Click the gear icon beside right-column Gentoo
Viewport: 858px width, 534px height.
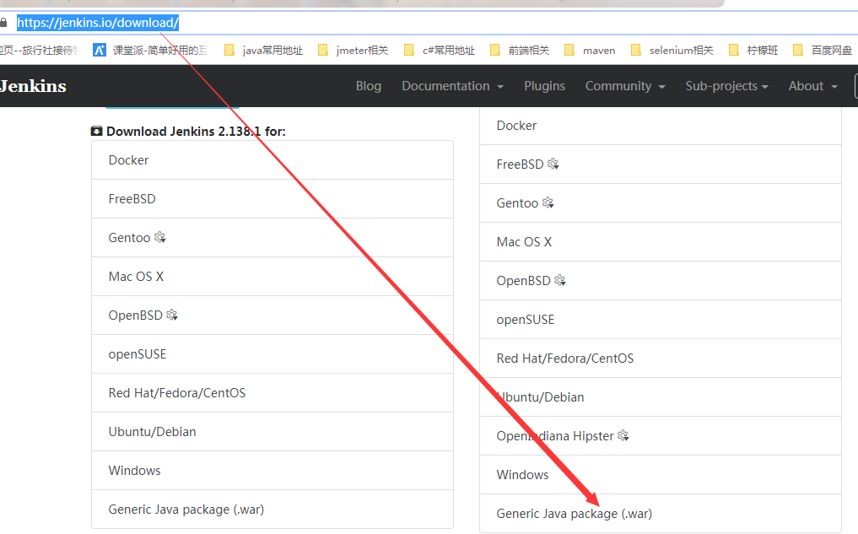click(548, 202)
